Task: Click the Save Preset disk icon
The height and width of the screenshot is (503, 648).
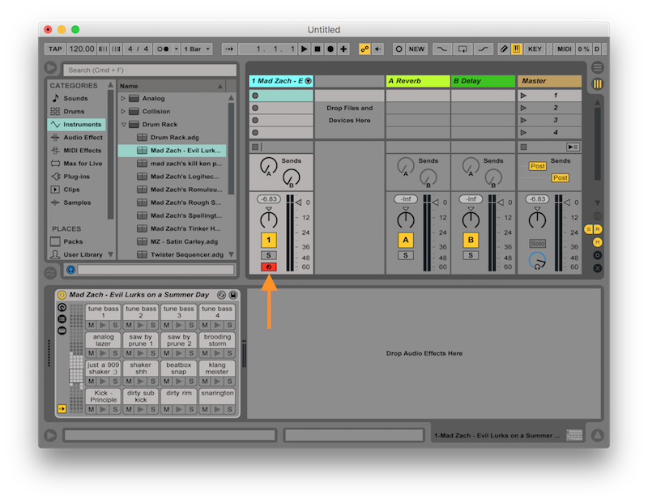Action: pos(233,296)
